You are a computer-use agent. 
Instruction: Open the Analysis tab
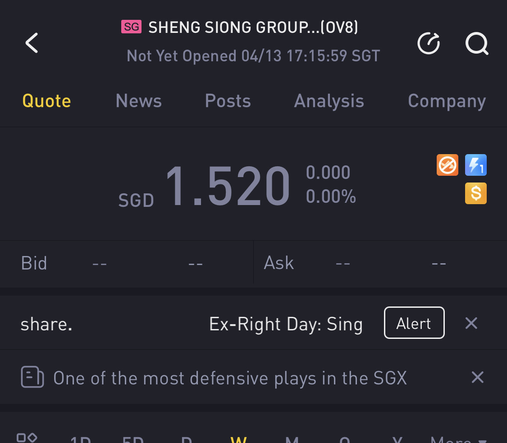pyautogui.click(x=329, y=101)
